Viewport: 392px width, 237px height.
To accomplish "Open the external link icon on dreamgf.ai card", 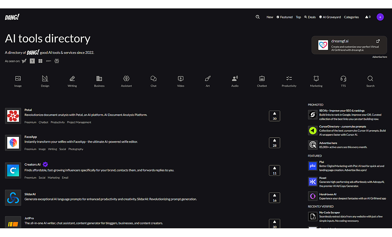I will click(x=378, y=41).
